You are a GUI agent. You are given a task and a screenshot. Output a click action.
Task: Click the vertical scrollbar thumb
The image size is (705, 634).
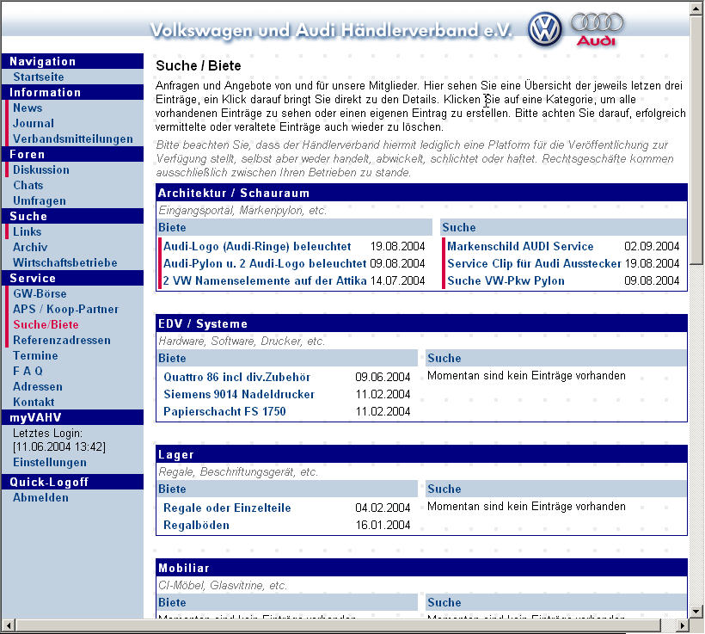click(x=696, y=139)
